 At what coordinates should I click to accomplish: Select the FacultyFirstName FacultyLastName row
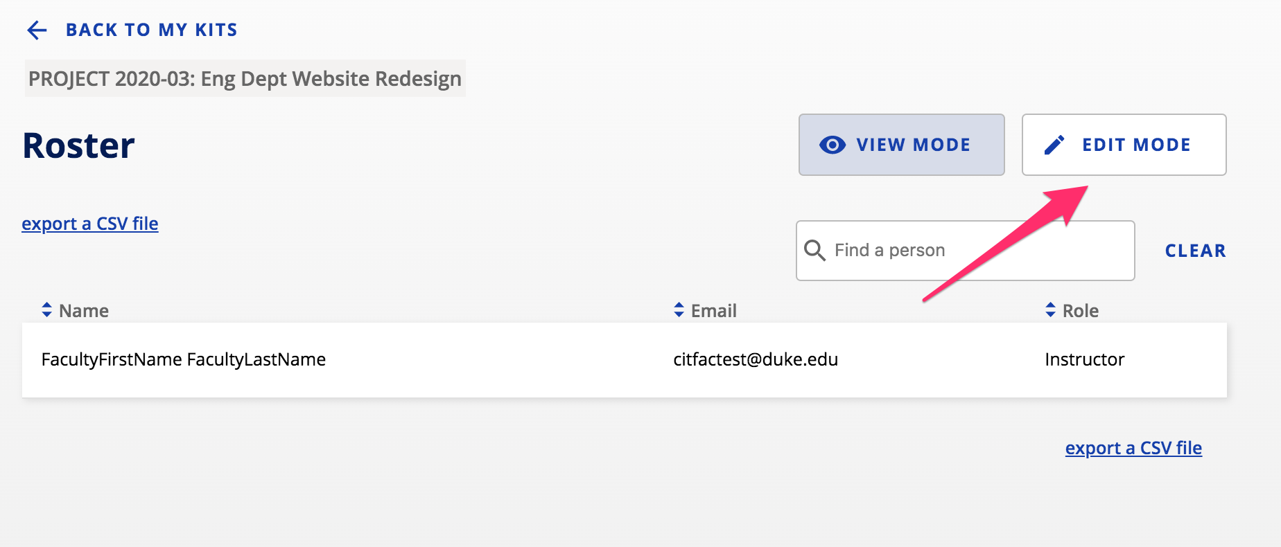pos(625,360)
